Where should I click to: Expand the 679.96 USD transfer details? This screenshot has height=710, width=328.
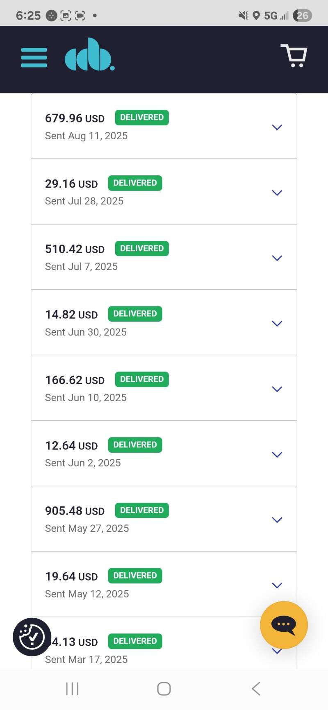point(277,127)
